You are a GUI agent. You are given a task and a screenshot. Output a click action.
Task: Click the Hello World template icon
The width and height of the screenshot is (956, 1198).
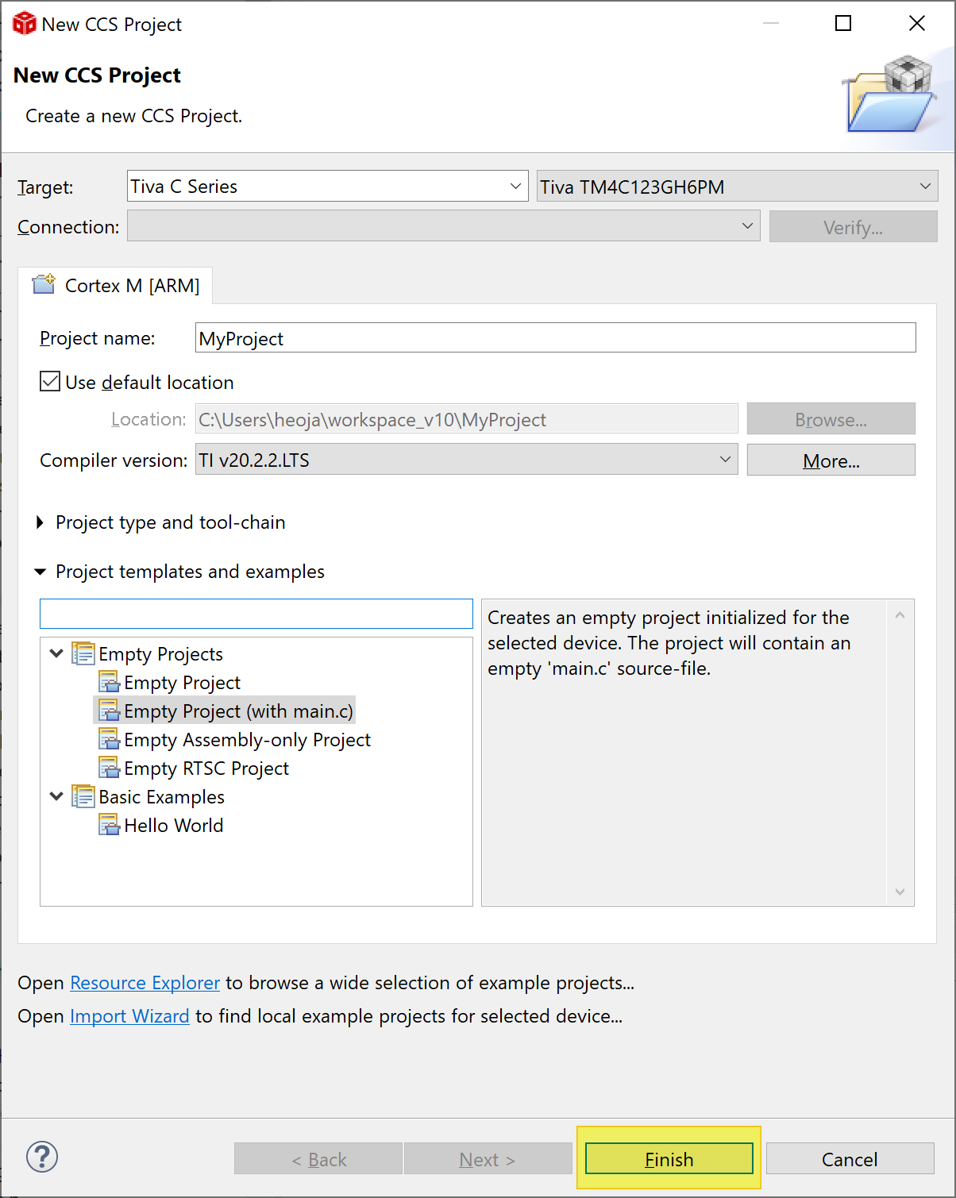click(109, 825)
